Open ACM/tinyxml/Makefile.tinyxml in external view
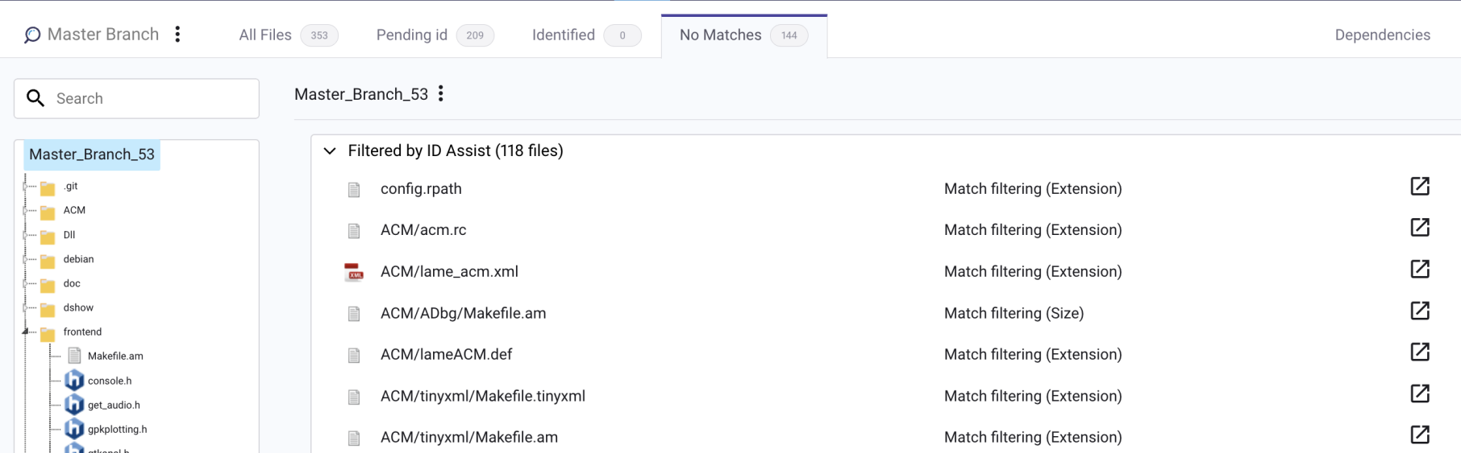This screenshot has height=453, width=1461. point(1420,393)
